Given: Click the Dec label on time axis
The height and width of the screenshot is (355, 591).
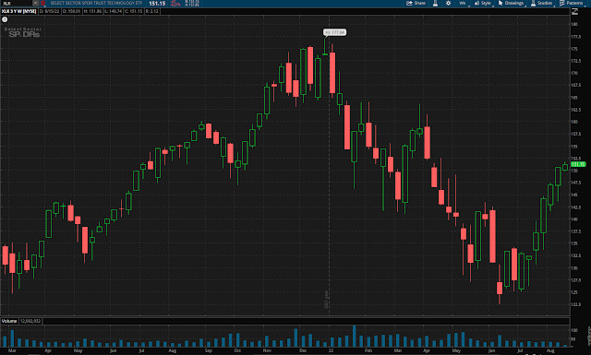Looking at the screenshot, I should (x=303, y=350).
